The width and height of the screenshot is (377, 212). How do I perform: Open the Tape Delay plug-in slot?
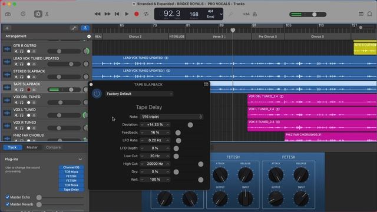click(71, 190)
